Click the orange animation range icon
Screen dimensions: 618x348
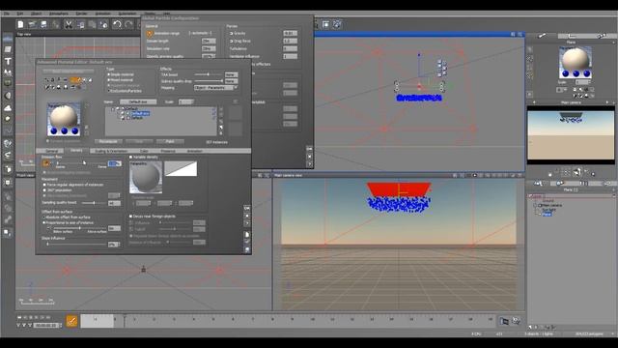click(x=150, y=34)
